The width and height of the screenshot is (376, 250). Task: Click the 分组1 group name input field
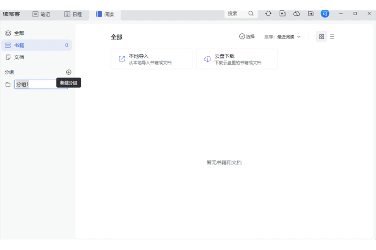point(40,84)
